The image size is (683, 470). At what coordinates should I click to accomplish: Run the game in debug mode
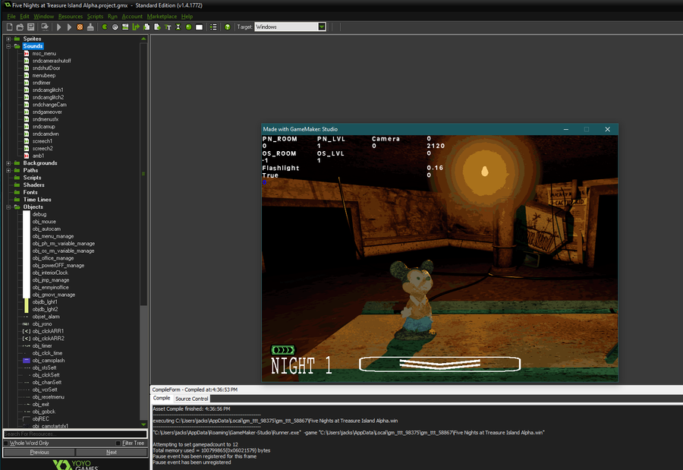pos(69,27)
